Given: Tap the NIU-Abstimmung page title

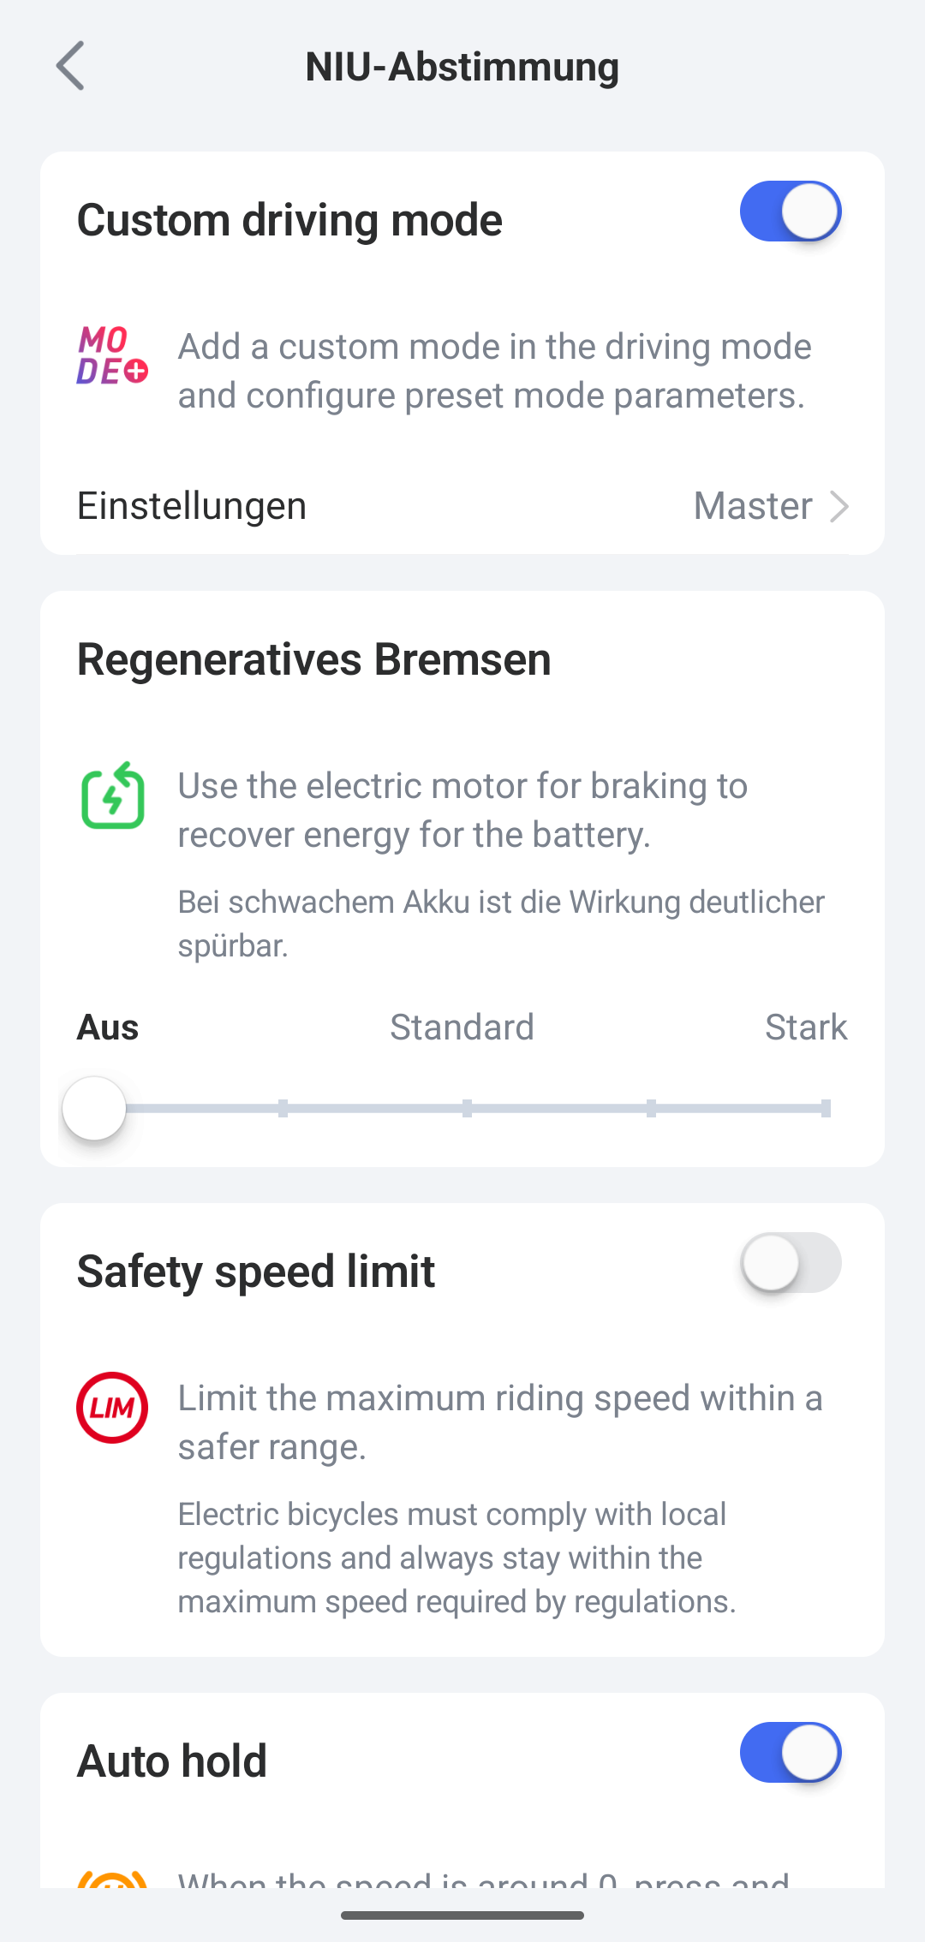Looking at the screenshot, I should click(x=462, y=67).
